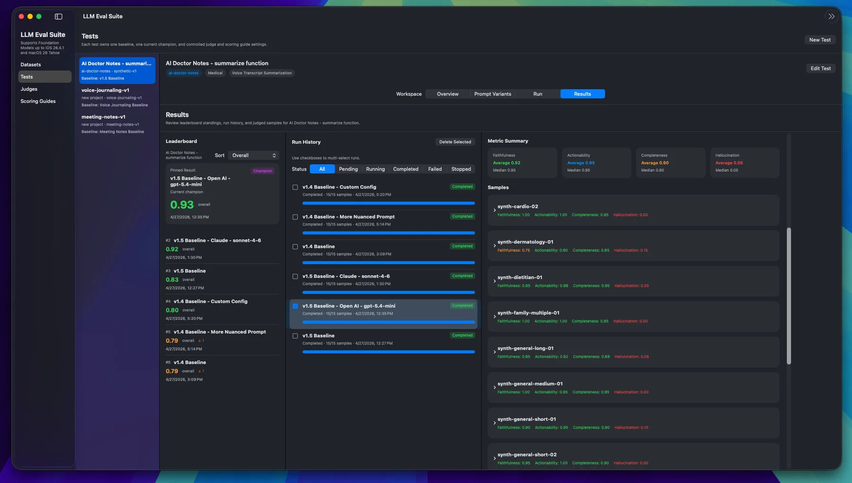This screenshot has width=852, height=483.
Task: Select leaderboard #5 More Nuanced Prompt entry
Action: (222, 340)
